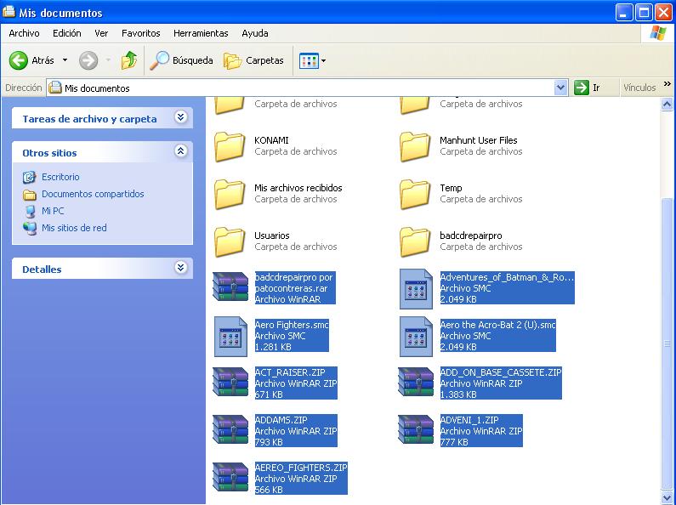The width and height of the screenshot is (676, 505).
Task: Toggle the Carpetas folder pane
Action: (253, 60)
